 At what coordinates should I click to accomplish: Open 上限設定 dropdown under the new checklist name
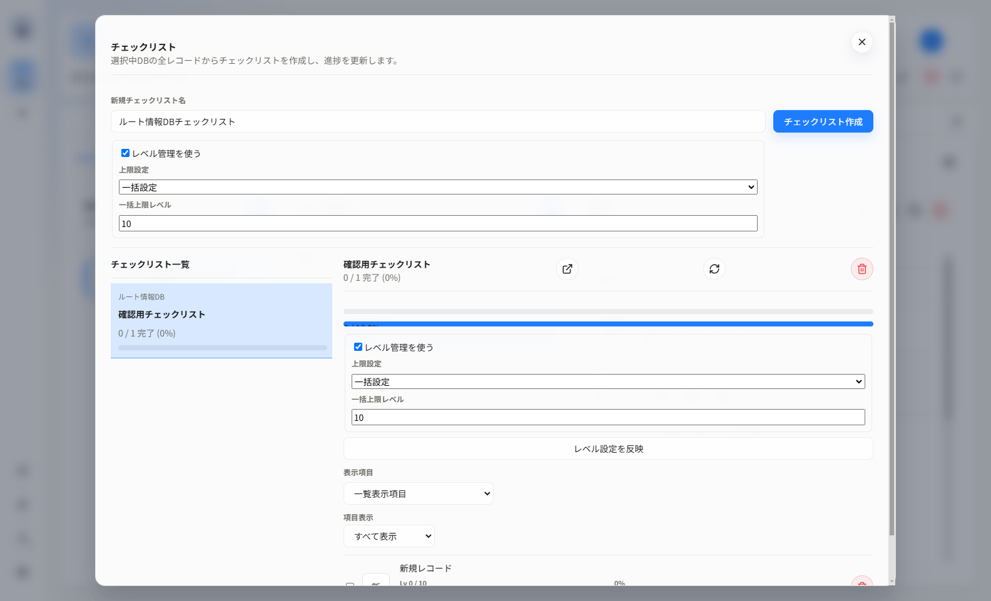pos(438,187)
